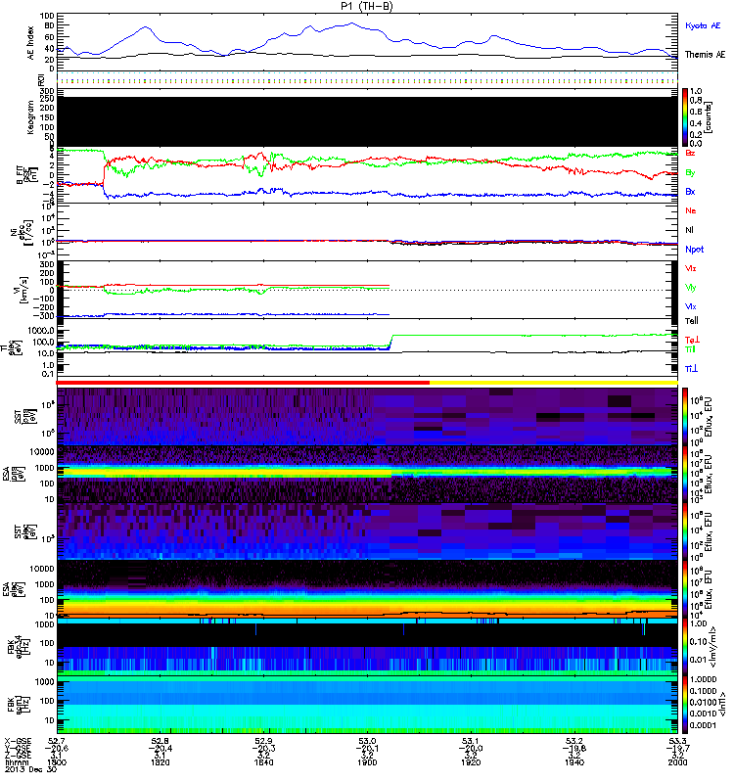
Task: Select the red Ne density label
Action: [690, 210]
